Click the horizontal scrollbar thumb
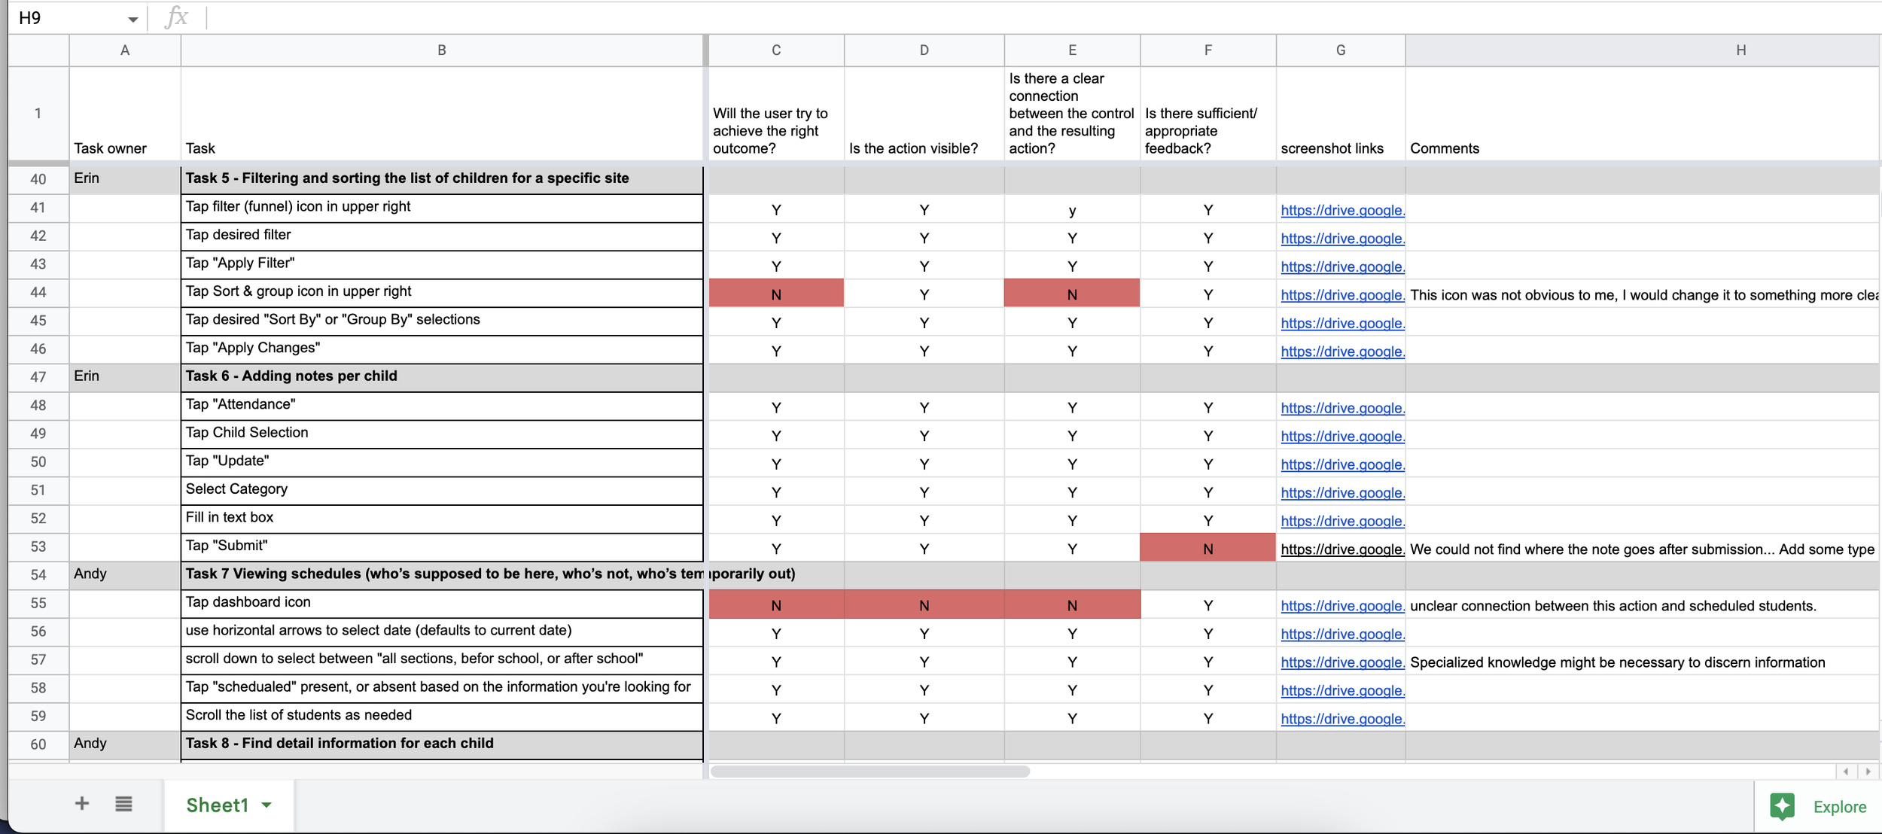 (x=869, y=772)
